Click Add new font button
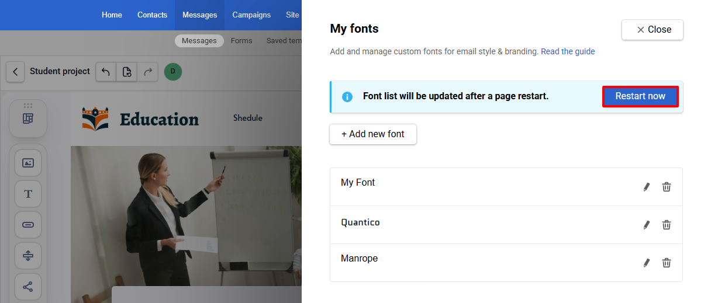 pos(373,134)
